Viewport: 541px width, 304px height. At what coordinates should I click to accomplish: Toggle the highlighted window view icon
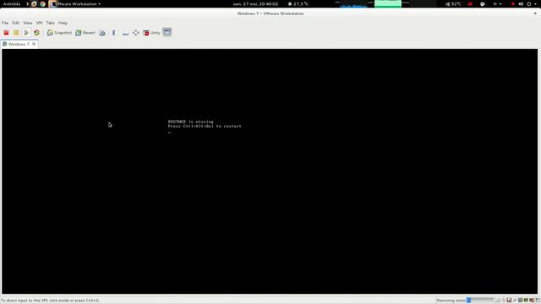point(167,32)
